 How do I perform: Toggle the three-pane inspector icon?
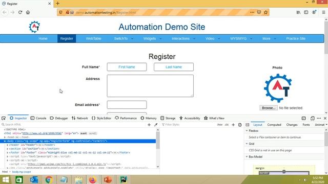point(248,125)
